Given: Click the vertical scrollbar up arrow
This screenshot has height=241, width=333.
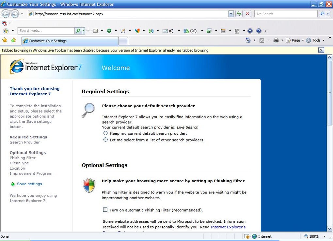Looking at the screenshot, I should coord(330,57).
